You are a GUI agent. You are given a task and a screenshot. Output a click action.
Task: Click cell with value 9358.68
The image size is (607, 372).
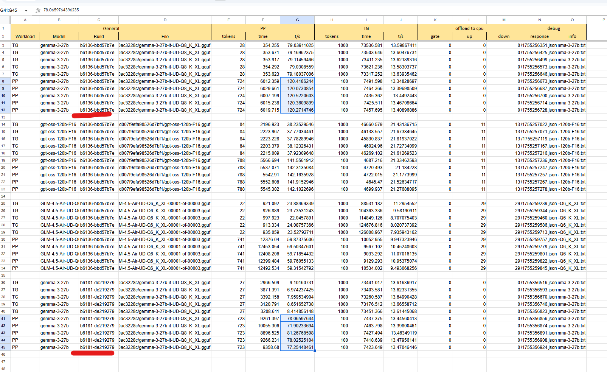263,347
